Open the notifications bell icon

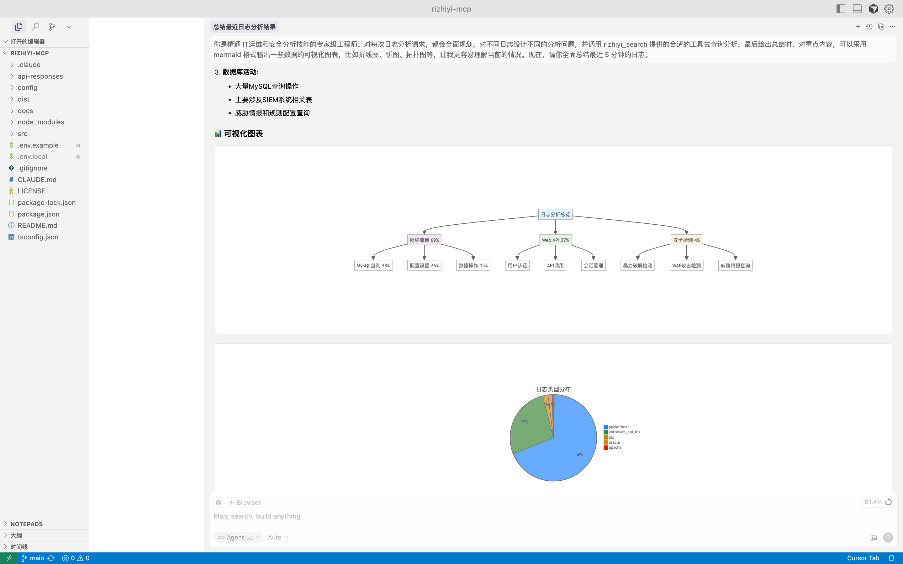[x=891, y=558]
